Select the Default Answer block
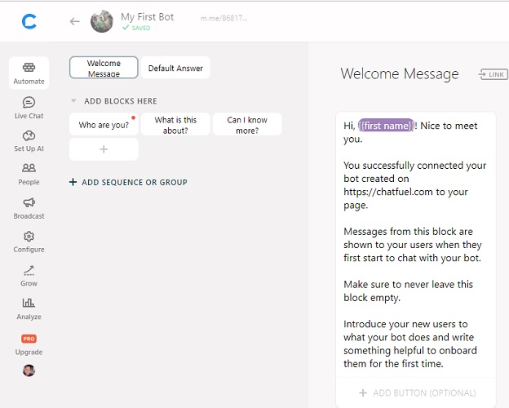 pos(175,68)
